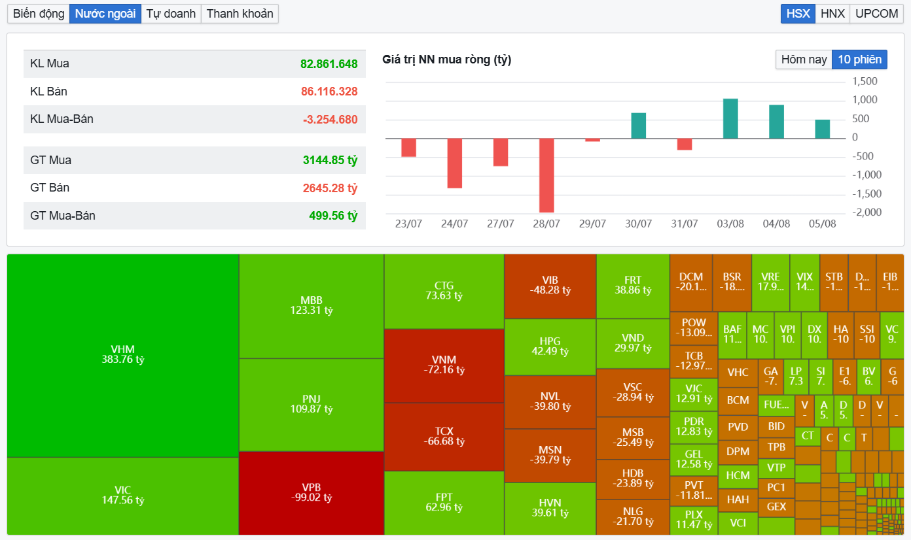Click the red bar for 31/07
This screenshot has height=540, width=911.
[x=685, y=144]
